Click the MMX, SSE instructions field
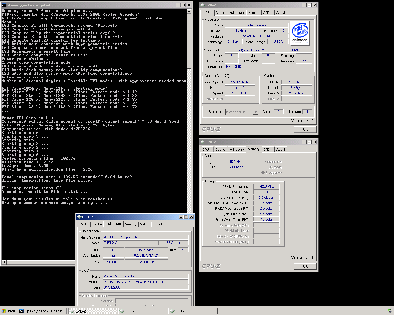The width and height of the screenshot is (394, 315). tap(268, 66)
